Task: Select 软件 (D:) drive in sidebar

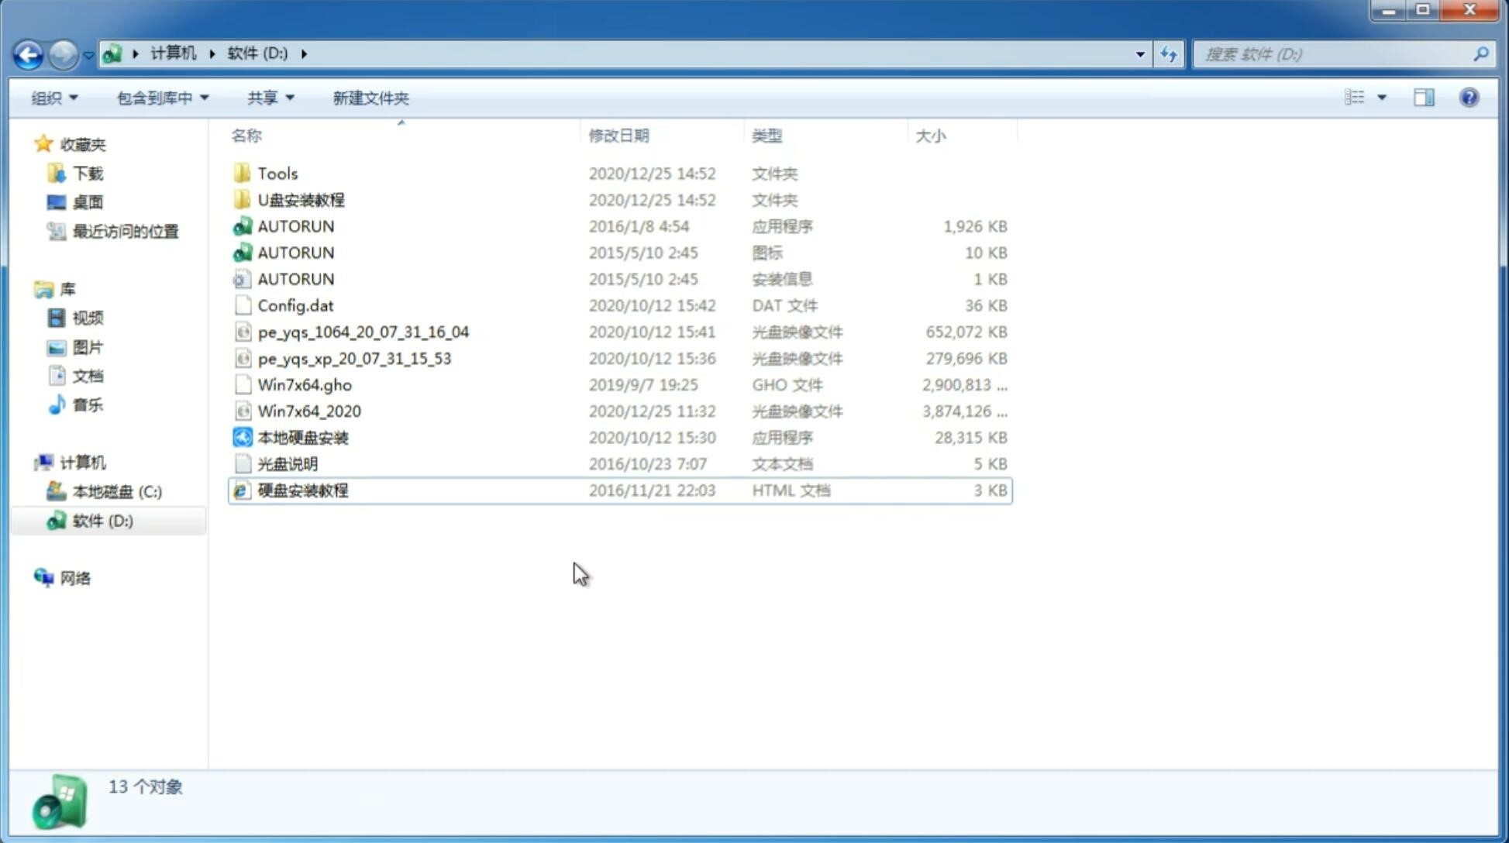Action: coord(101,521)
